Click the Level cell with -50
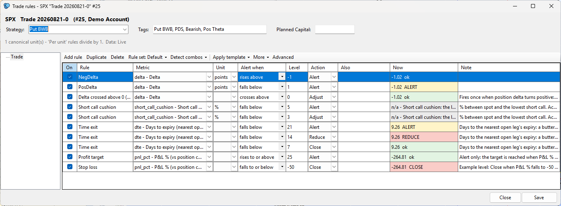 click(297, 167)
